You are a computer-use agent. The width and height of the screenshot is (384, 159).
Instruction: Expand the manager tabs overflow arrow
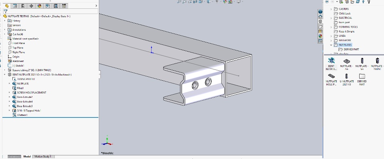[96, 6]
